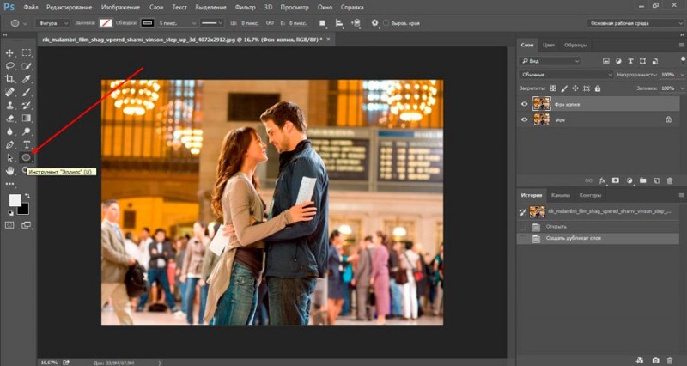Create a new layer
Viewport: 687px width, 366px height.
tap(656, 180)
